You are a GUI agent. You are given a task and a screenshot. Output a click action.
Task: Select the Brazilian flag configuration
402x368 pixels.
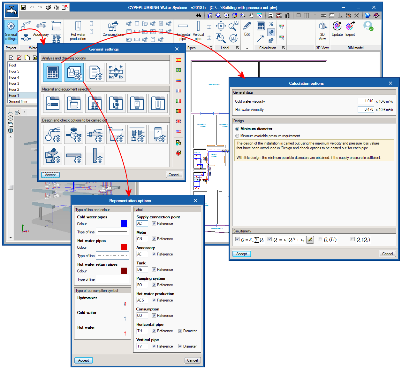[x=178, y=70]
